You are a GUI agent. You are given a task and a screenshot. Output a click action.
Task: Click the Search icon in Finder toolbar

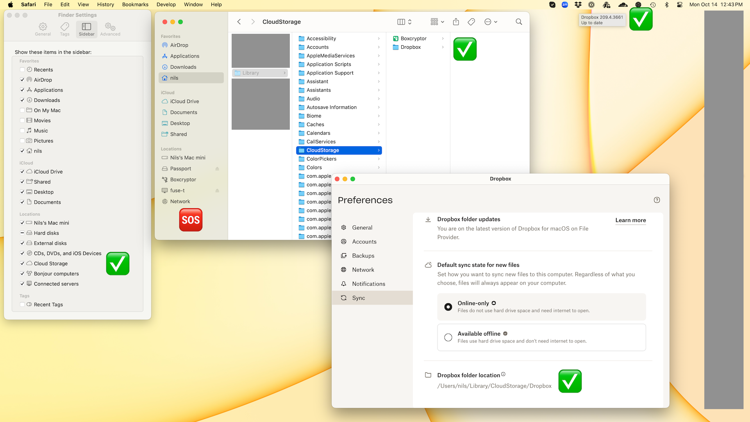click(519, 22)
